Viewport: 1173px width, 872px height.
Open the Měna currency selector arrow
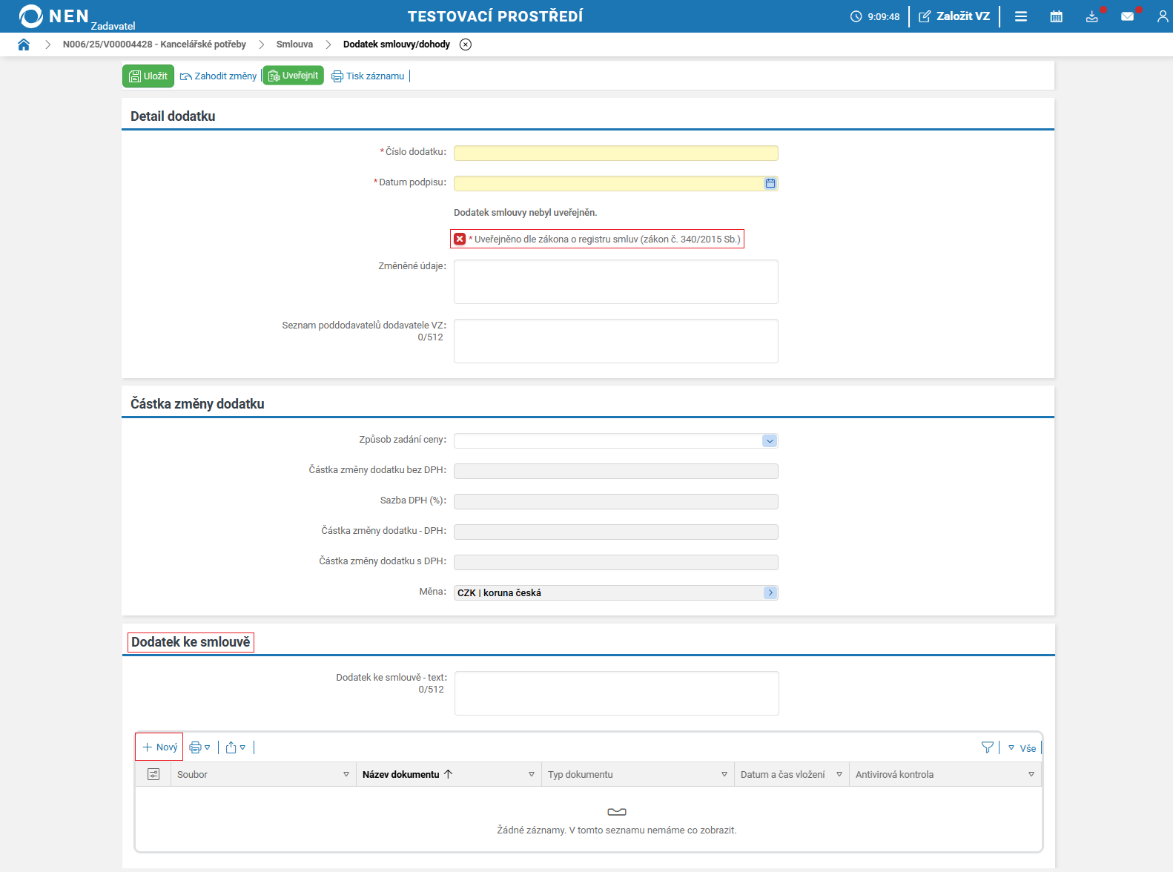pos(770,592)
